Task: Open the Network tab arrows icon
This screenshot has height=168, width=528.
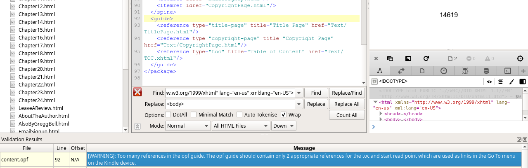Action: coord(401,71)
